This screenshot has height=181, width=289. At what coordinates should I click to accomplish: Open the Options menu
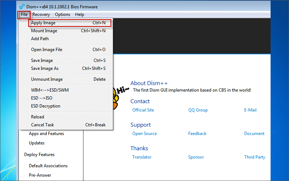click(62, 14)
